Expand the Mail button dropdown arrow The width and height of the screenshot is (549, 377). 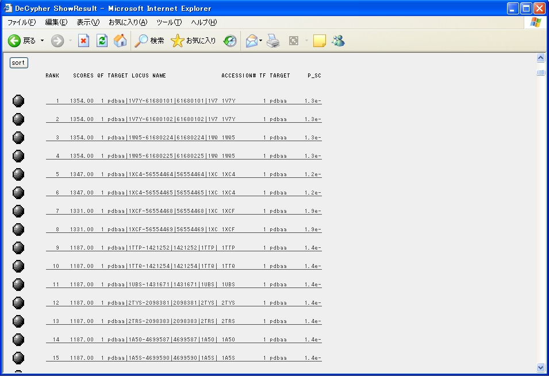[261, 41]
